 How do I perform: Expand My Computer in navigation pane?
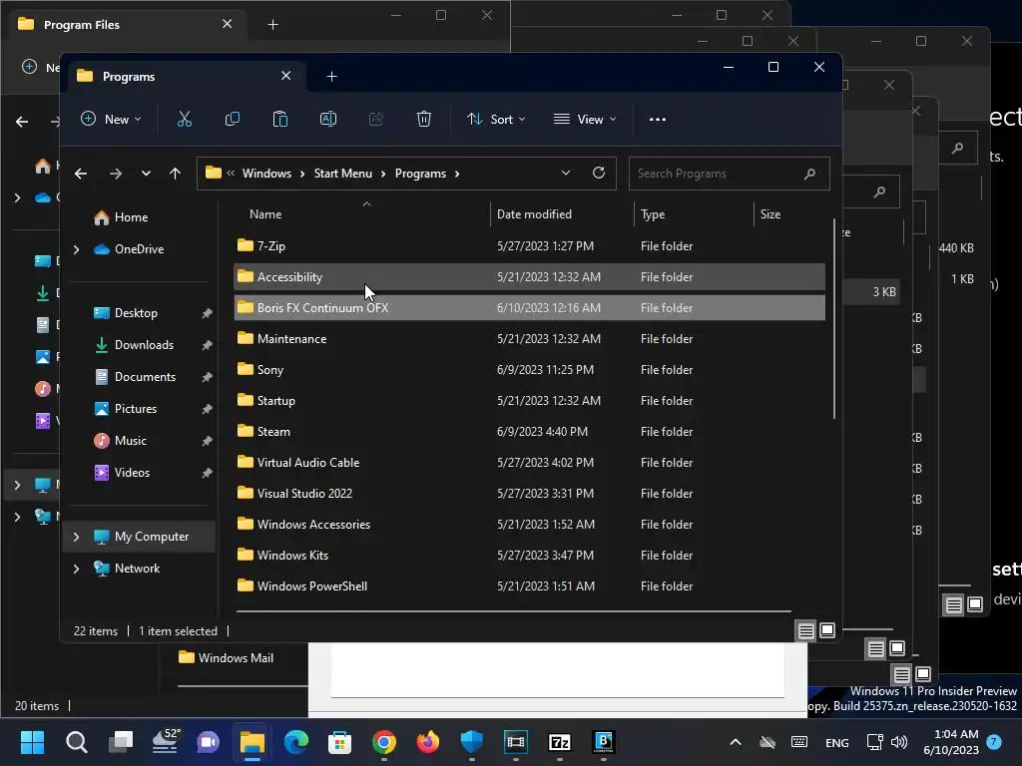[76, 537]
